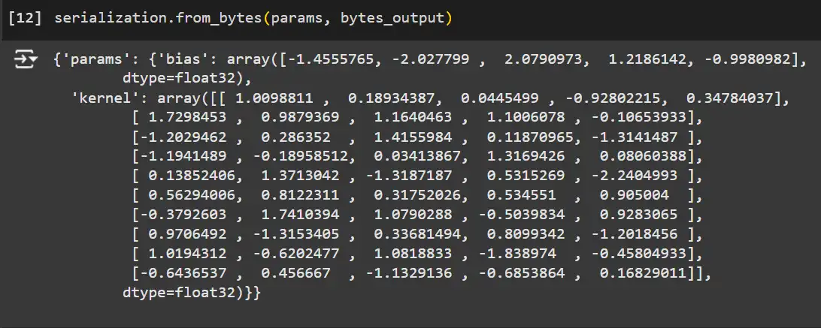Click kernel value 0.905004

635,195
